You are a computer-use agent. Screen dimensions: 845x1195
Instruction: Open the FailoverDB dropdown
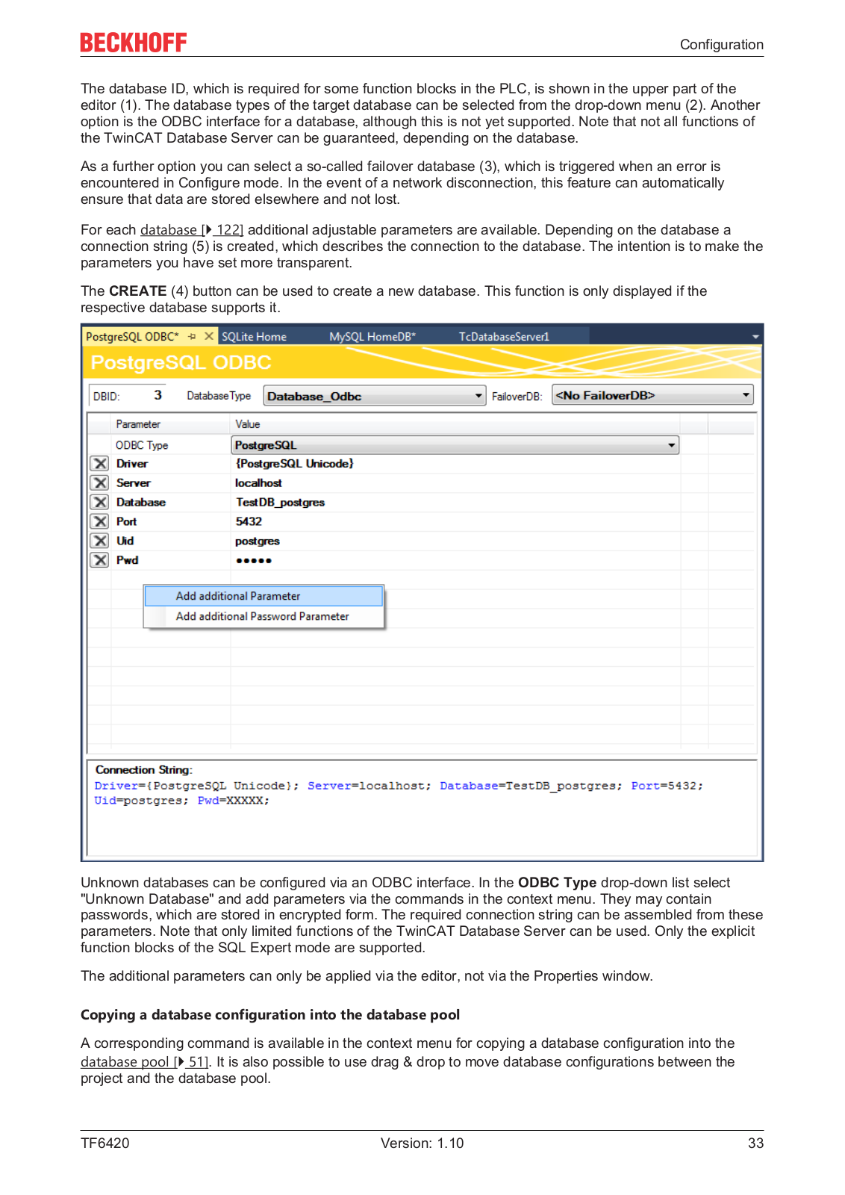[652, 395]
